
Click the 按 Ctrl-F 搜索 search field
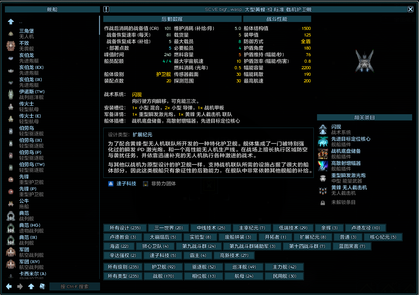point(74,286)
